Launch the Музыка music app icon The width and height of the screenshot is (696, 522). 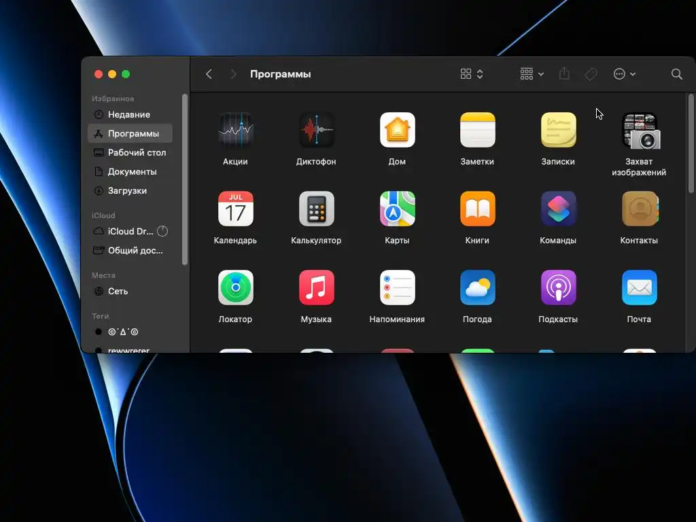(316, 288)
